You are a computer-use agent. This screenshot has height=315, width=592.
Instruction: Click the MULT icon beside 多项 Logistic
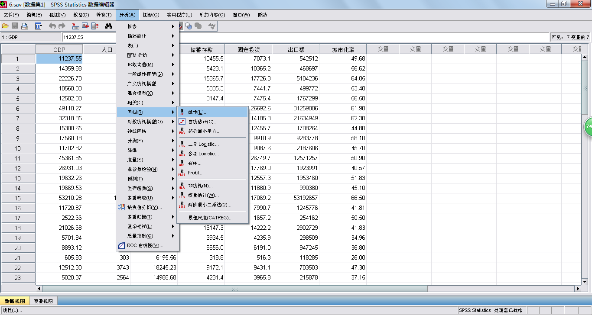182,154
